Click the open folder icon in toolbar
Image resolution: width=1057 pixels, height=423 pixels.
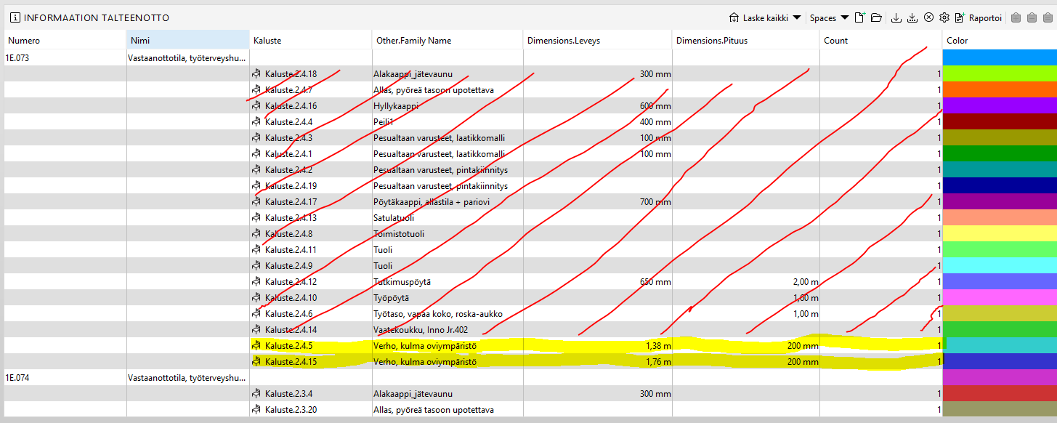[x=876, y=17]
